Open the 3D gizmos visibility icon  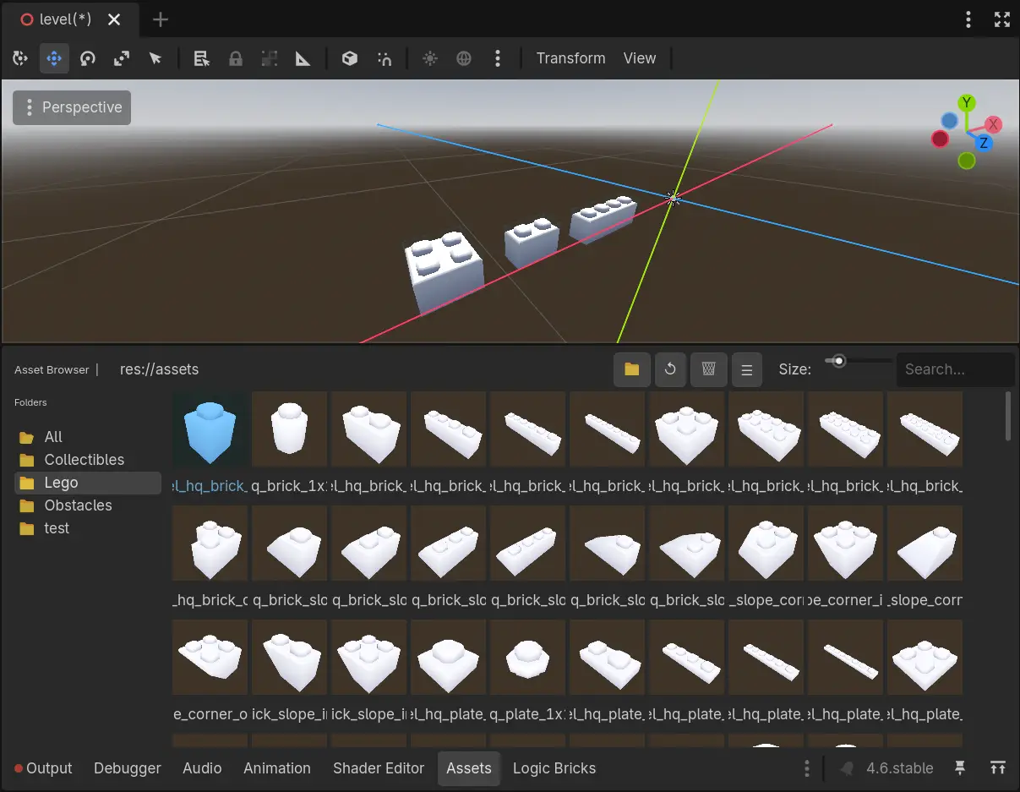349,58
